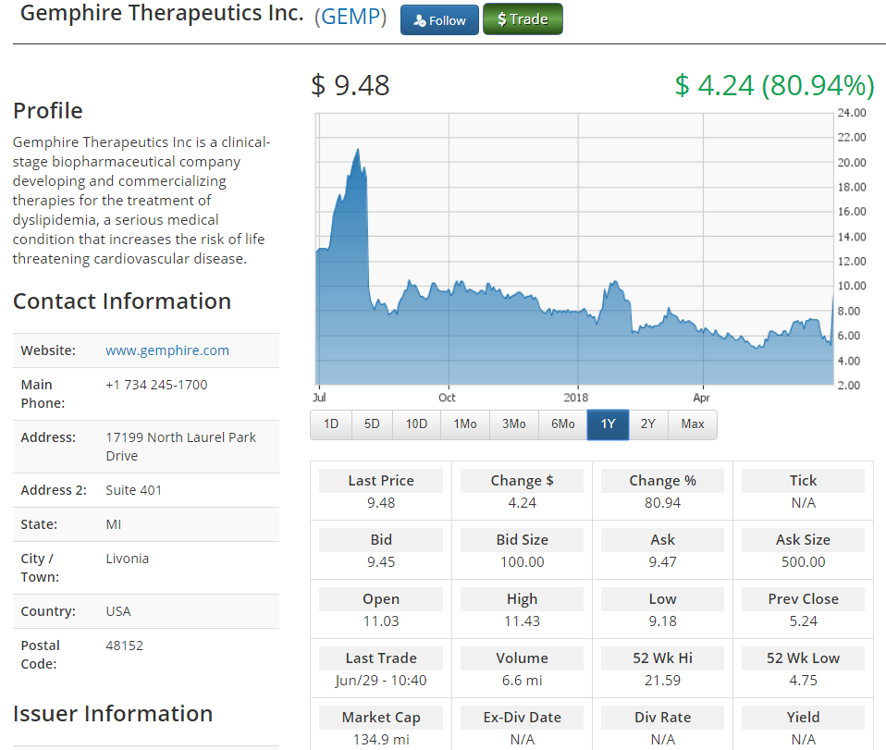
Task: Click the Low value 9.18
Action: [663, 621]
